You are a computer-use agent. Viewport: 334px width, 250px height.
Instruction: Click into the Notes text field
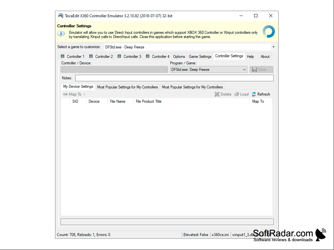click(x=174, y=78)
